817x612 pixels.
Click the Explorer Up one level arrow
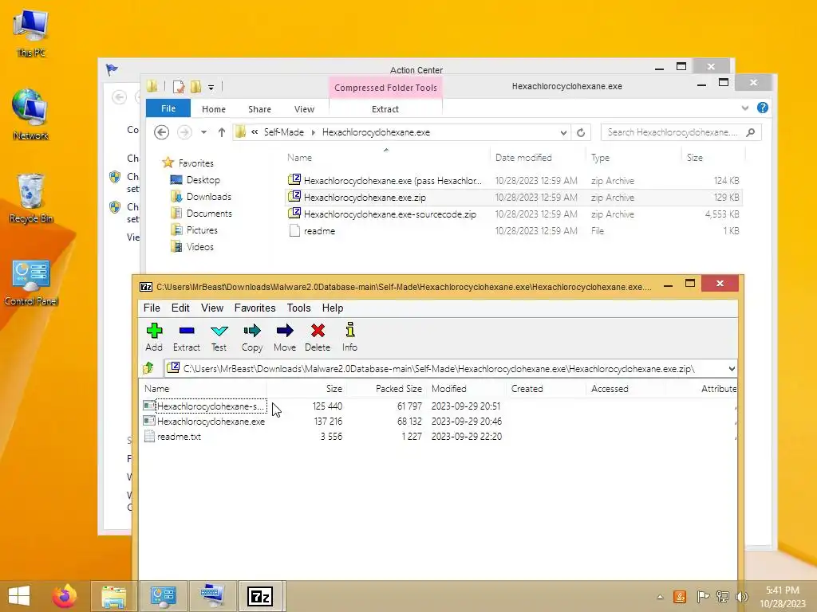pos(222,132)
